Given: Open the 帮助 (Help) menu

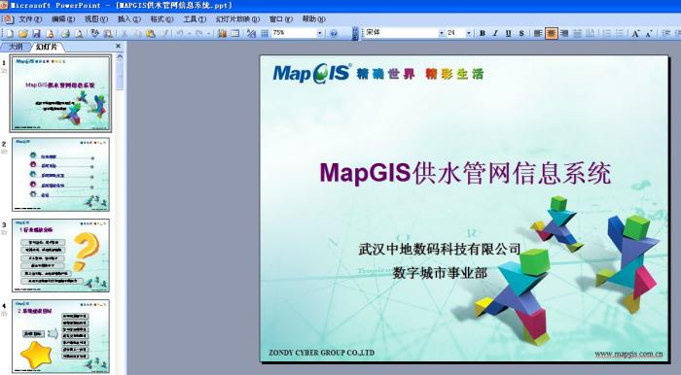Looking at the screenshot, I should (x=313, y=19).
